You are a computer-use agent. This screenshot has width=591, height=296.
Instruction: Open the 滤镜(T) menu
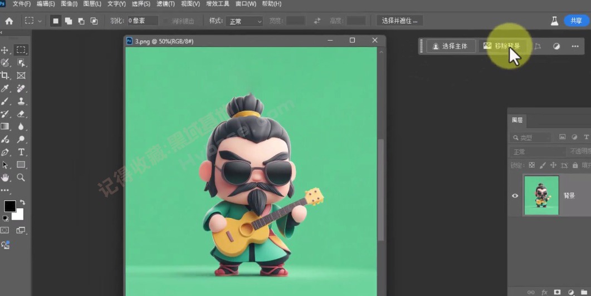pos(165,4)
